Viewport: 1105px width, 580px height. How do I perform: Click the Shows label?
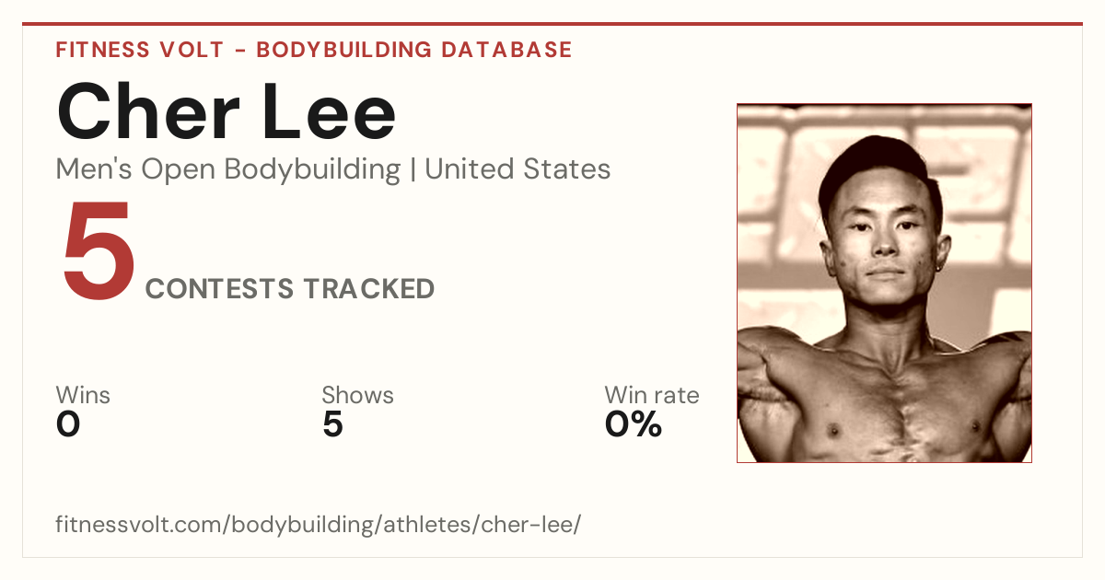pos(357,395)
